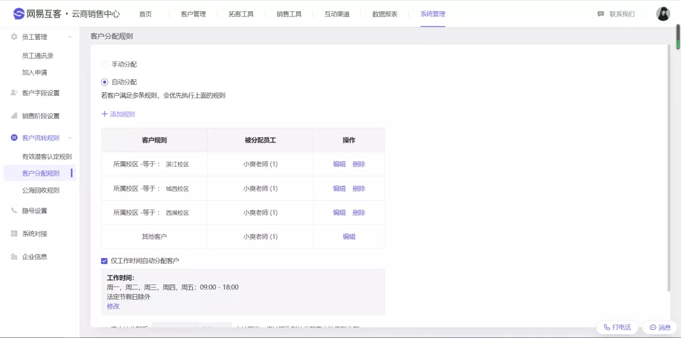Open 销售阶段设置 in sidebar
Image resolution: width=681 pixels, height=338 pixels.
click(41, 116)
